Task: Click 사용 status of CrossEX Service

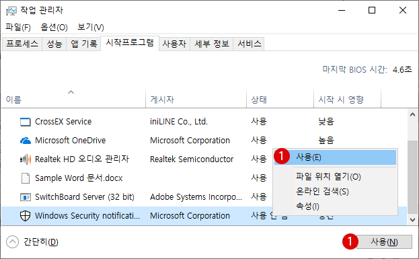Action: click(x=259, y=122)
